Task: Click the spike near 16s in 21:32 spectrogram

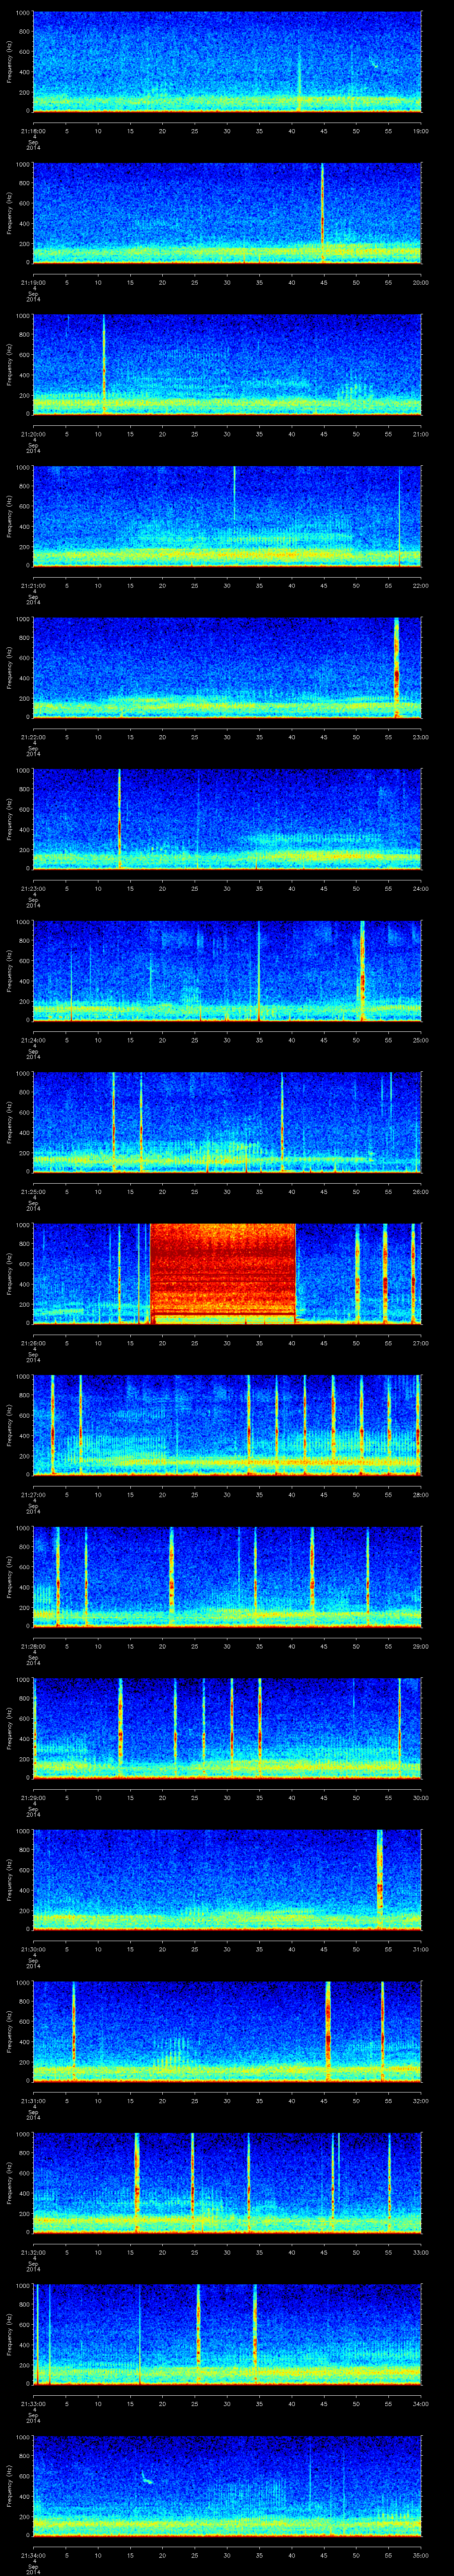Action: (137, 2180)
